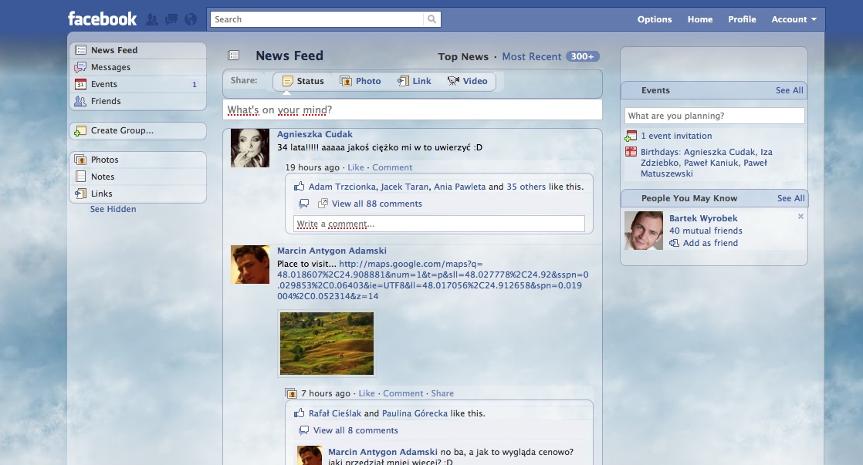Click comment bubble icon above 88 comments
The width and height of the screenshot is (863, 465).
coord(304,204)
